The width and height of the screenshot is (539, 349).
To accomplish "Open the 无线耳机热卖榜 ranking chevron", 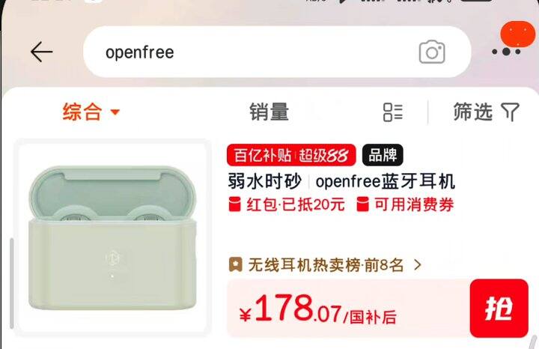I will pos(418,265).
